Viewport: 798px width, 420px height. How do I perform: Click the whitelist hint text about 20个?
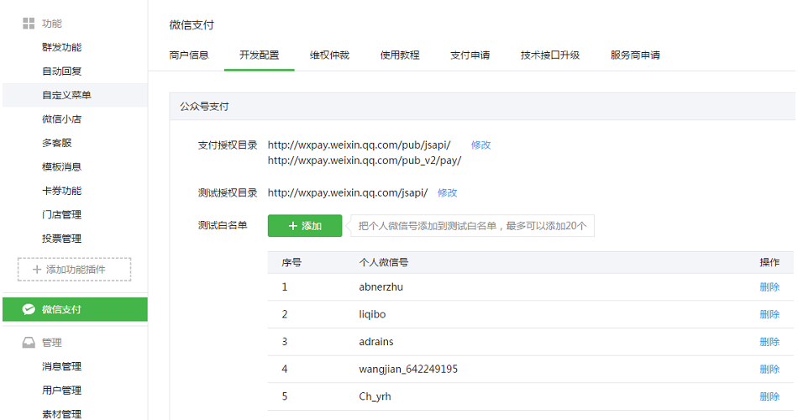pos(472,226)
